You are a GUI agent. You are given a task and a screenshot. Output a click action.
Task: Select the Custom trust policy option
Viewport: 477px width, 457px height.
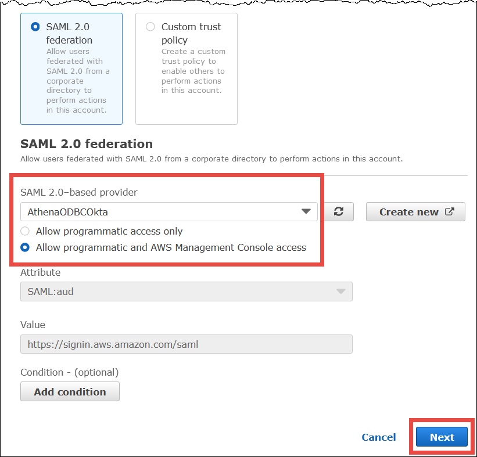tap(150, 26)
